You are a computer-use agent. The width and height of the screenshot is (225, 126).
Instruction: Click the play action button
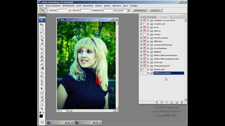coord(167,102)
